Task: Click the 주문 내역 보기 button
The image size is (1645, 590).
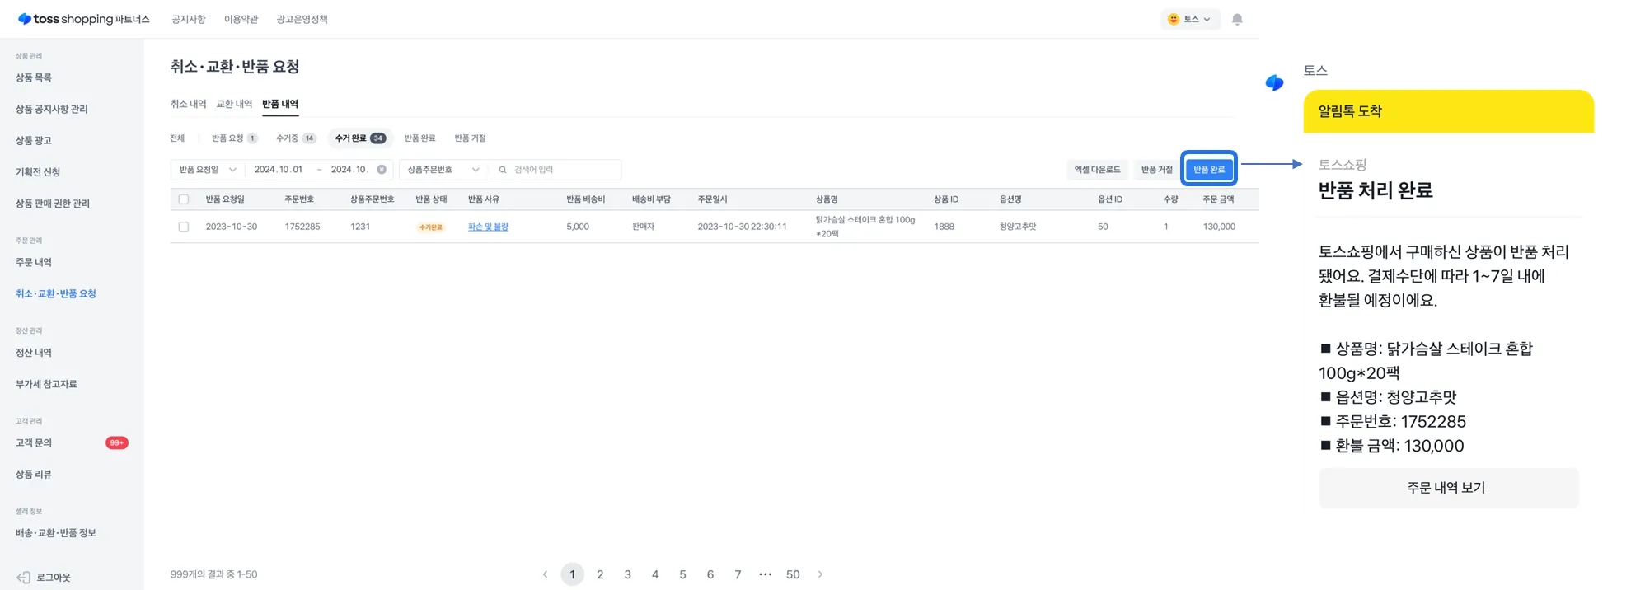Action: click(1448, 488)
